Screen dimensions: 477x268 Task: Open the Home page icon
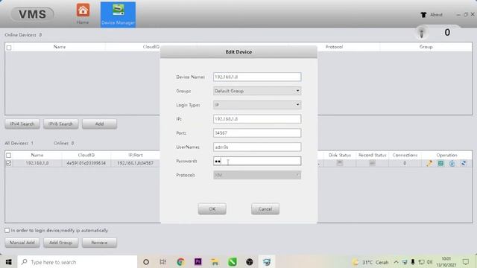[83, 14]
